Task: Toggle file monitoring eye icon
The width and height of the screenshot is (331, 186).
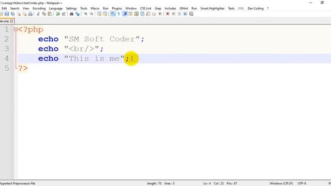Action: pyautogui.click(x=160, y=14)
